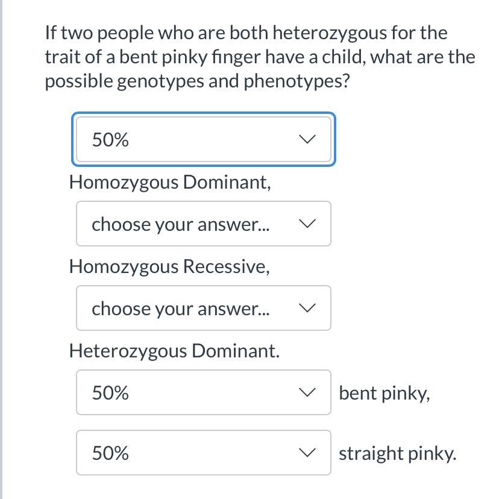
Task: Click 'choose your answer...' above Heterozygous Dominant
Action: point(181,309)
